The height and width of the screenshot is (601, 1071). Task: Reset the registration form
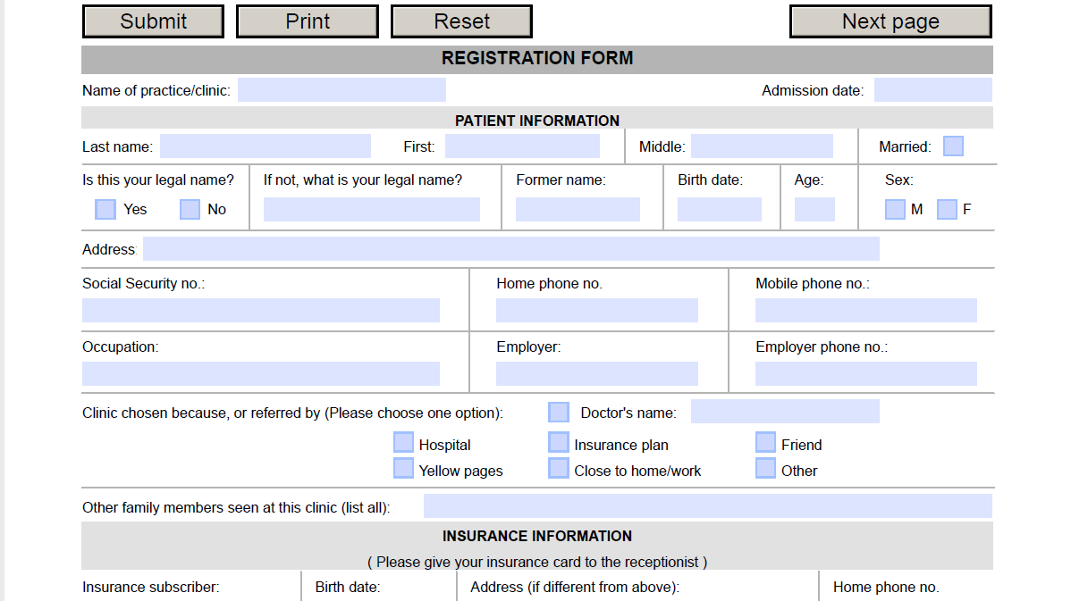[461, 21]
